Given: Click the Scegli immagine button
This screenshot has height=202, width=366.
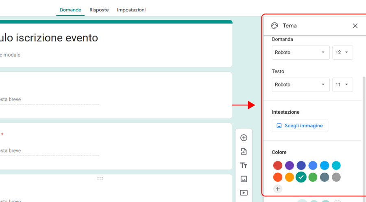Looking at the screenshot, I should 300,126.
